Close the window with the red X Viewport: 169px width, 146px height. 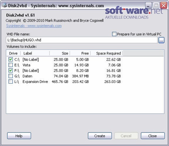(x=163, y=5)
